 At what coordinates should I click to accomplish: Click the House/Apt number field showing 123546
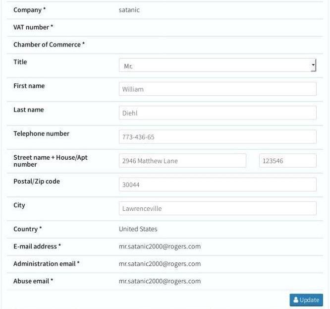pos(287,161)
